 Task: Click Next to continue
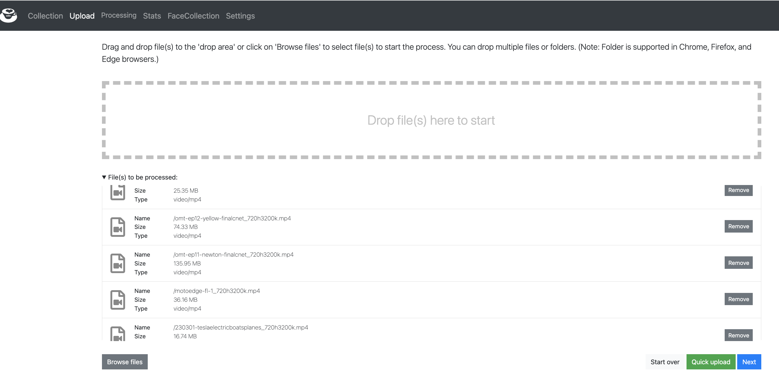(x=749, y=362)
